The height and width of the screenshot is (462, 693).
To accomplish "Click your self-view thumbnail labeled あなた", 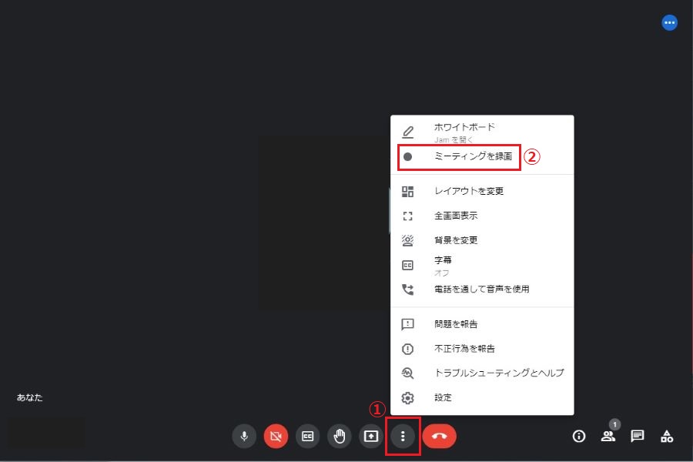I will (46, 431).
